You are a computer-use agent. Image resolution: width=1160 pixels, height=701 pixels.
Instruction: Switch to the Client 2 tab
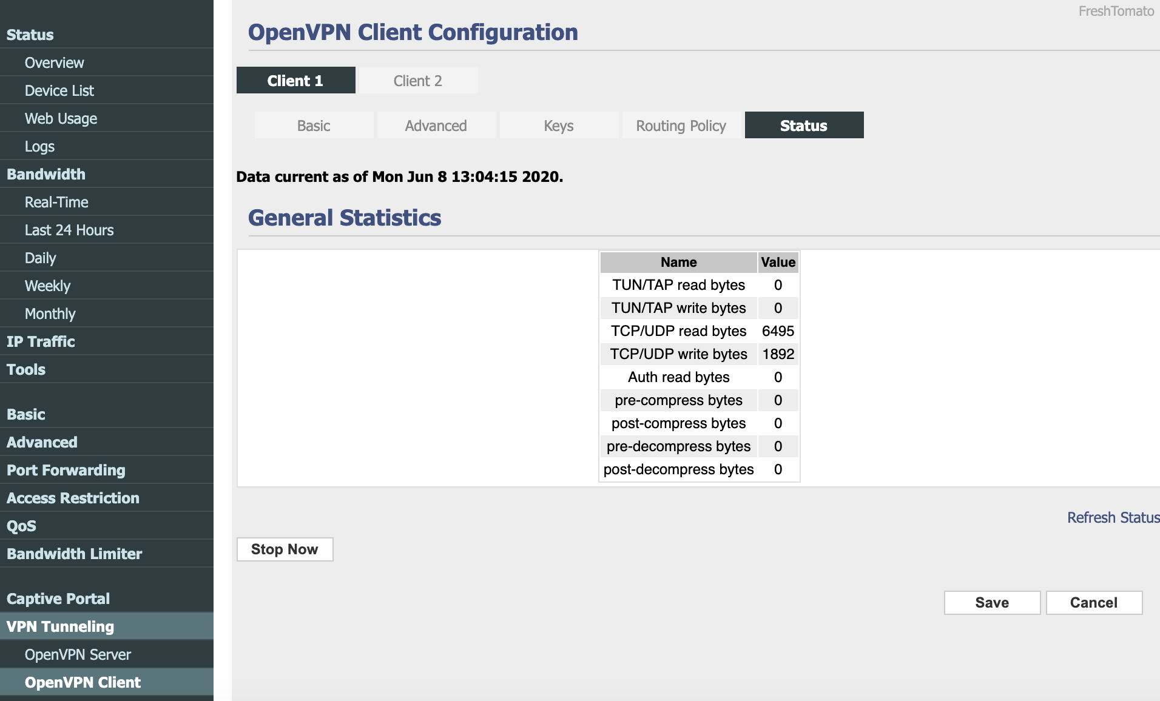point(418,81)
